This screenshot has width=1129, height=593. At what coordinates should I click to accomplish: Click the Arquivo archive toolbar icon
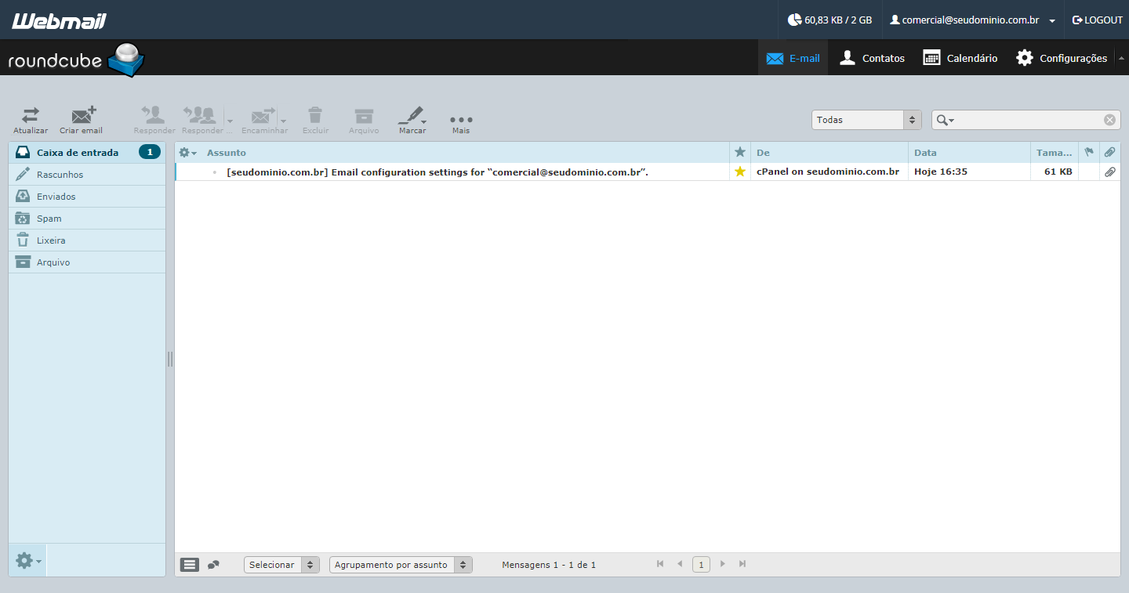(364, 121)
